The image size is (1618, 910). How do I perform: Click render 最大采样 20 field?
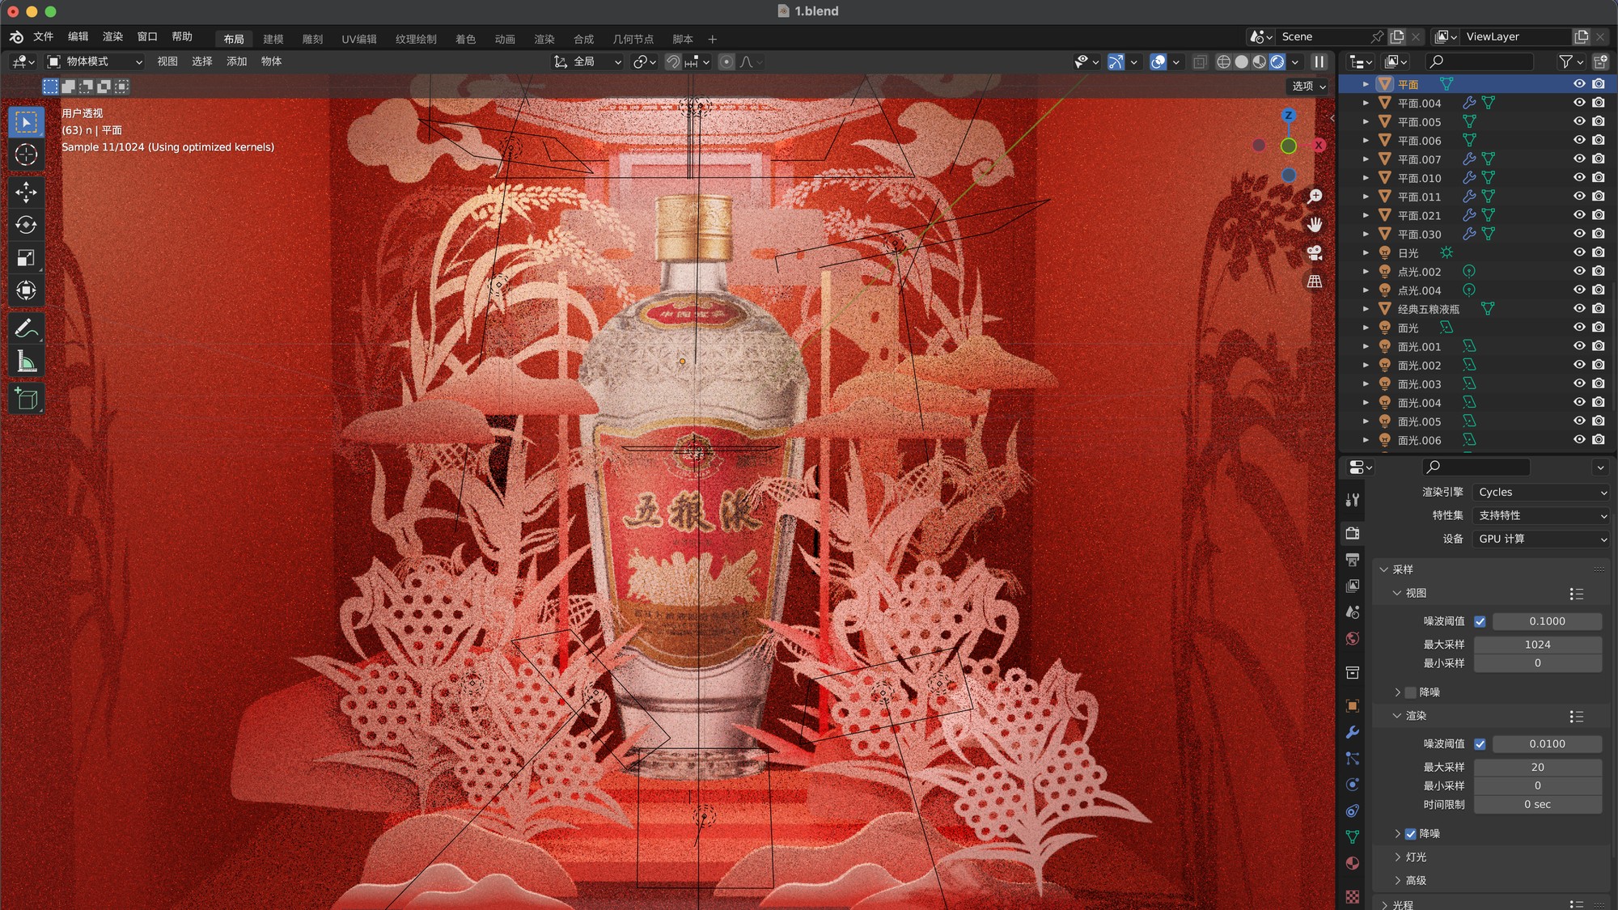pyautogui.click(x=1537, y=768)
